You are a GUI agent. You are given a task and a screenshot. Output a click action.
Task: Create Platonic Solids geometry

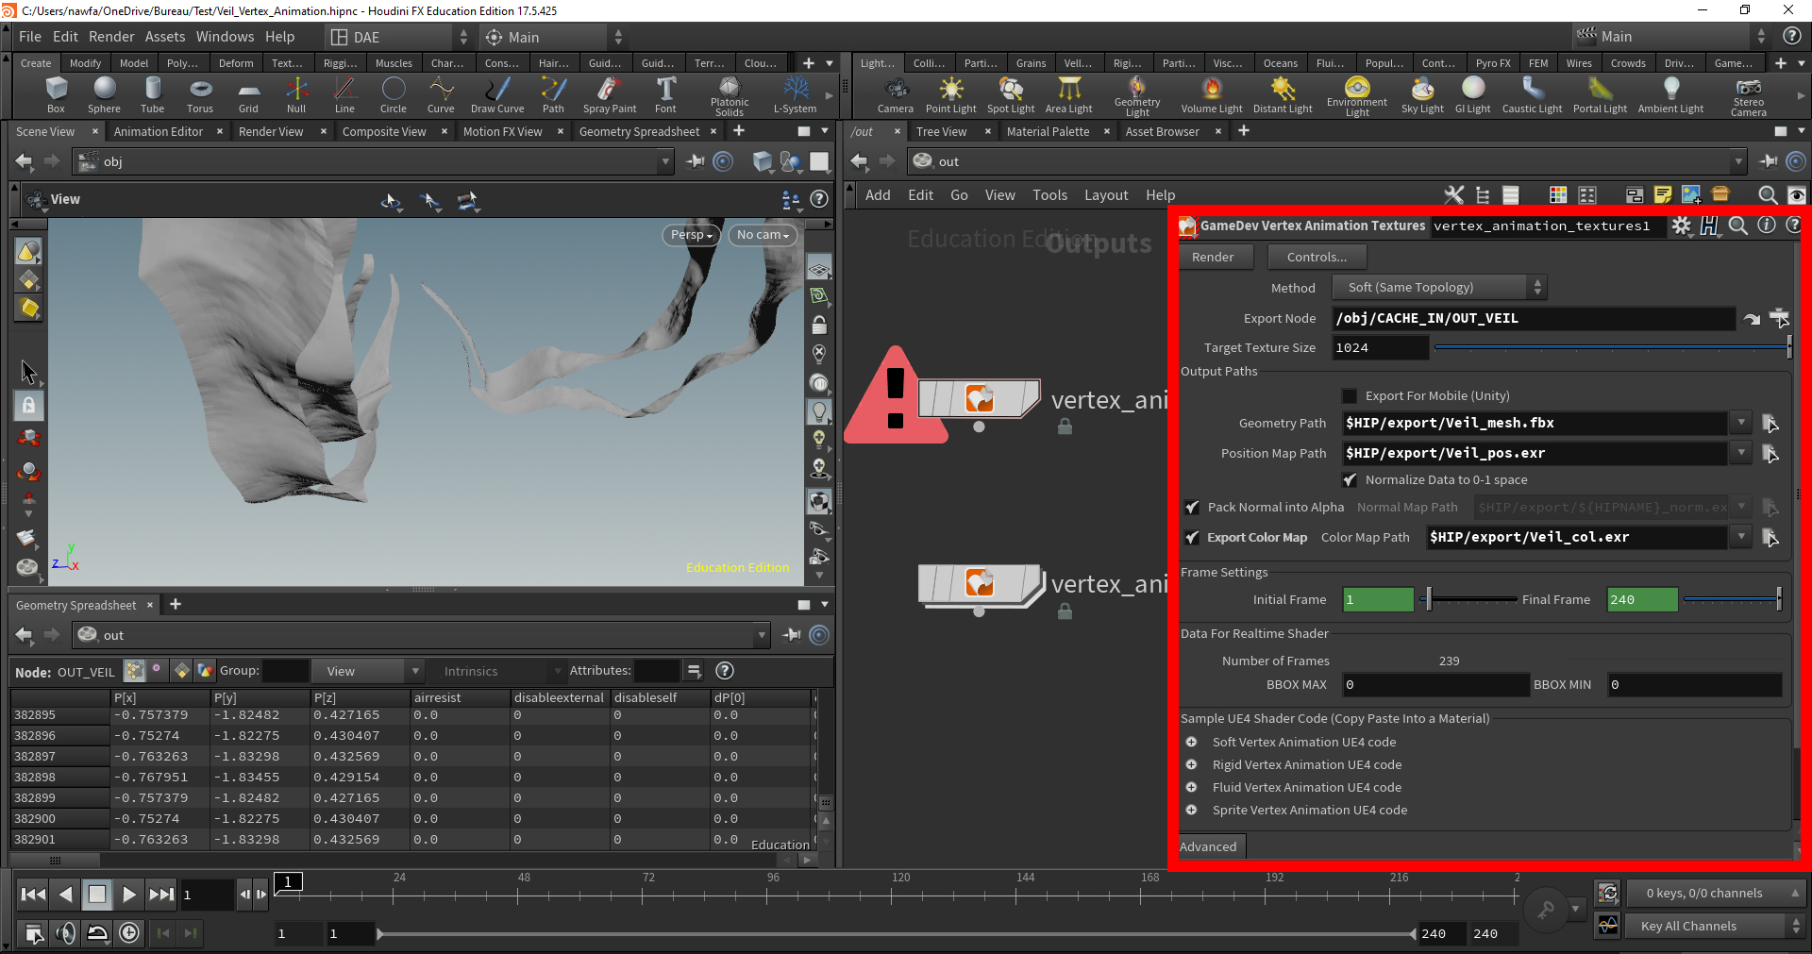click(x=730, y=97)
